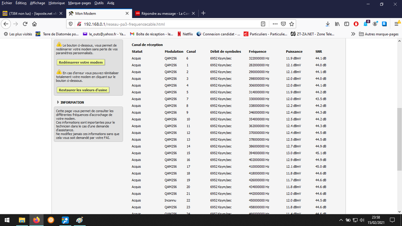This screenshot has height=226, width=402.
Task: Open the Firefox downloads panel
Action: pyautogui.click(x=328, y=24)
